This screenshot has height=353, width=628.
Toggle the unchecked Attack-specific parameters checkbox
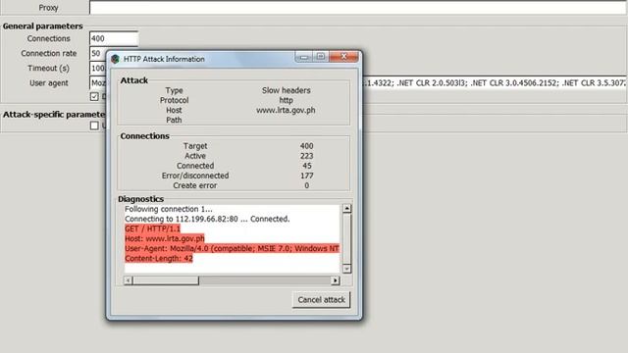pyautogui.click(x=94, y=126)
